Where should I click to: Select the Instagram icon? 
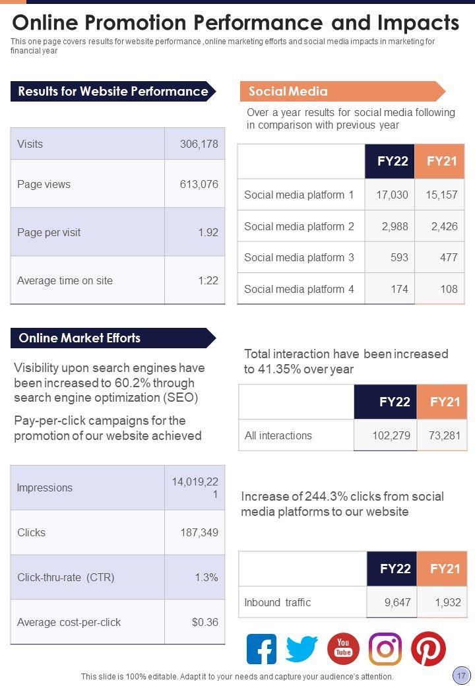(385, 649)
